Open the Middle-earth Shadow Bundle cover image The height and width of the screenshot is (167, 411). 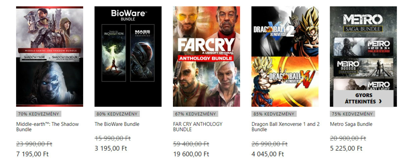pos(49,56)
